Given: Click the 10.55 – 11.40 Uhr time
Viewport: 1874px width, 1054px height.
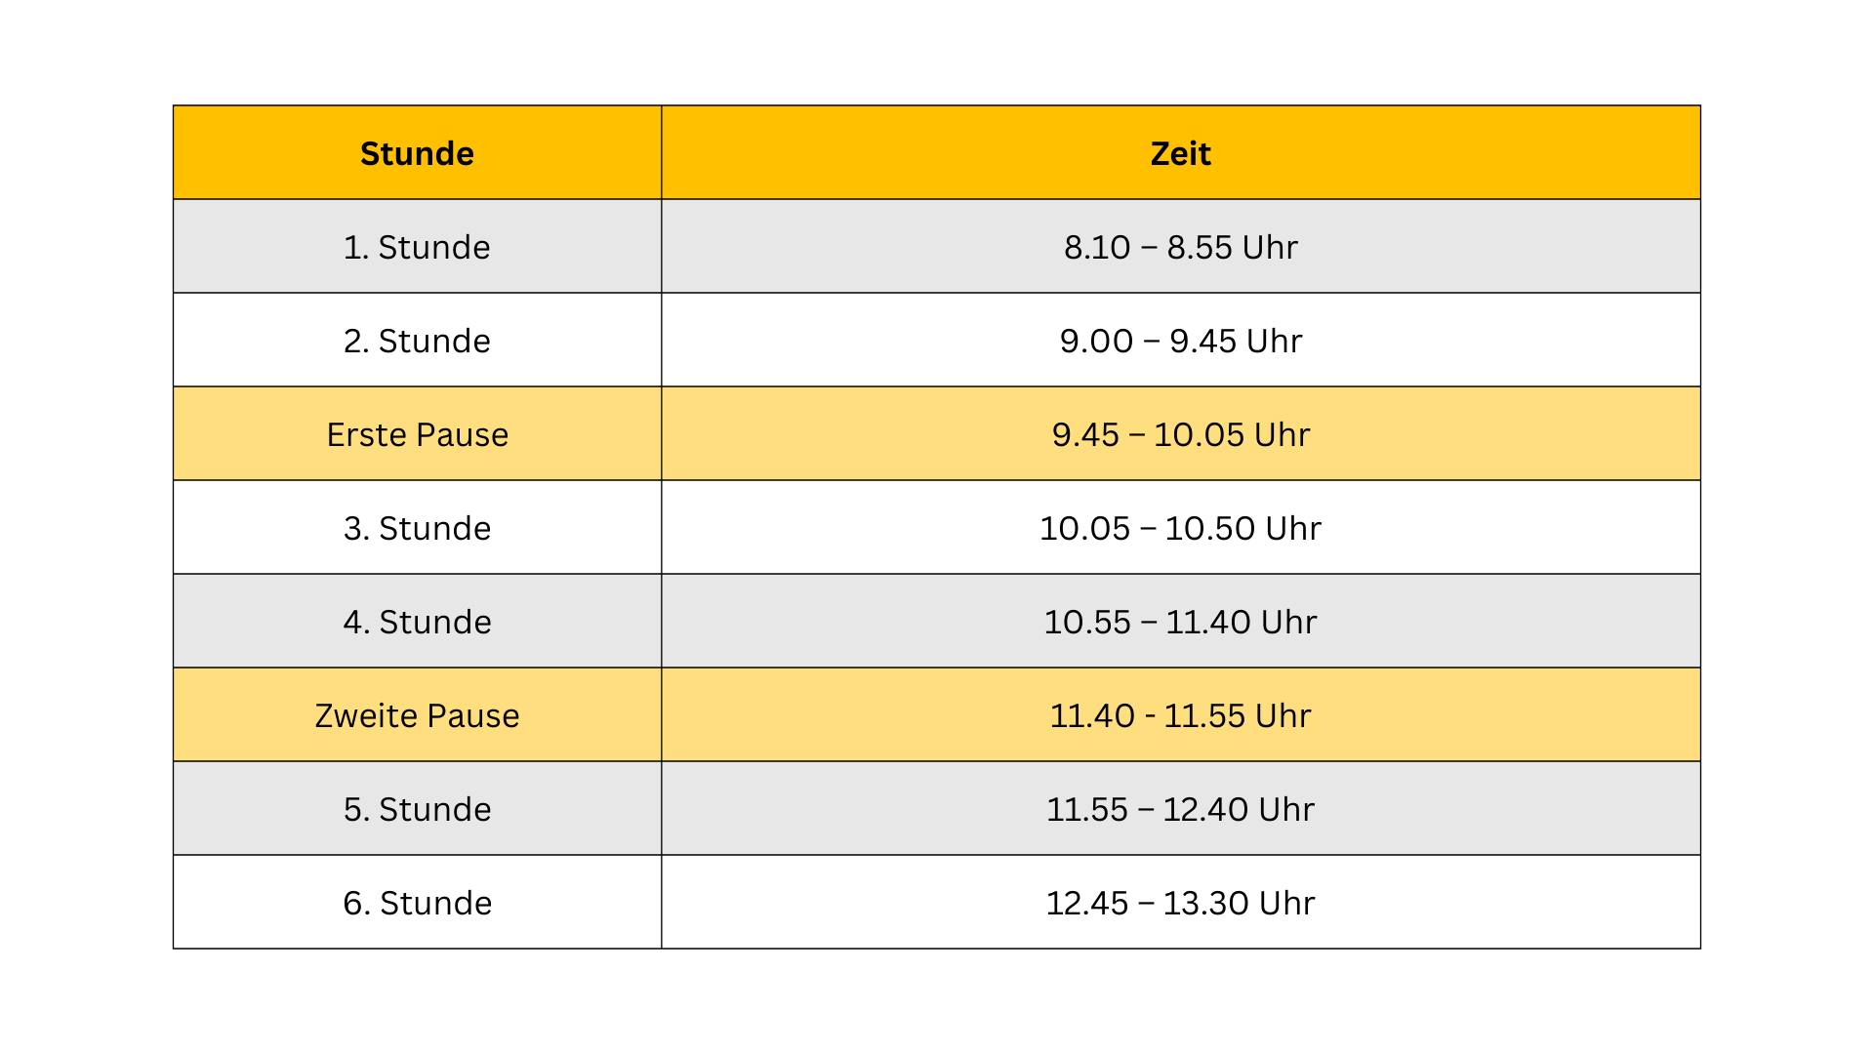Looking at the screenshot, I should tap(1181, 622).
